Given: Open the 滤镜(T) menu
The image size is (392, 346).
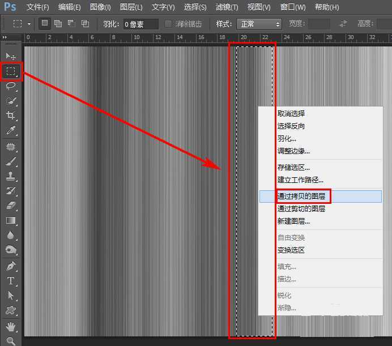Looking at the screenshot, I should pyautogui.click(x=227, y=7).
